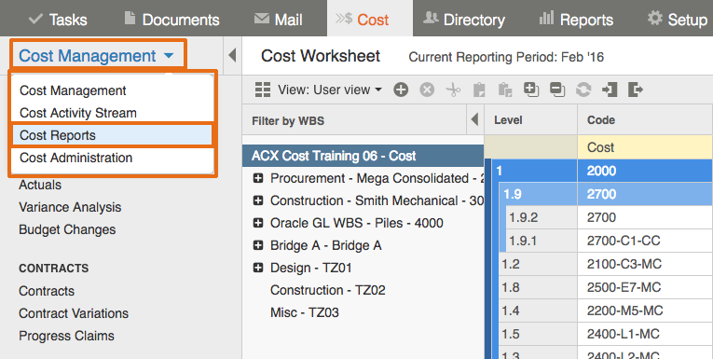Image resolution: width=713 pixels, height=359 pixels.
Task: Open the Variance Analysis link
Action: 70,207
